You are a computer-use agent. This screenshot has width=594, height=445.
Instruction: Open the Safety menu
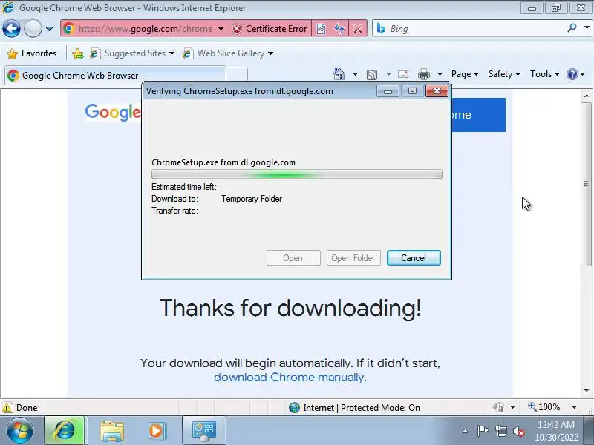coord(504,74)
